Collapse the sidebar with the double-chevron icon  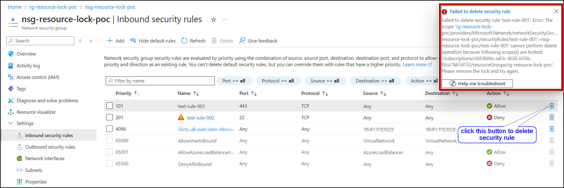(91, 41)
